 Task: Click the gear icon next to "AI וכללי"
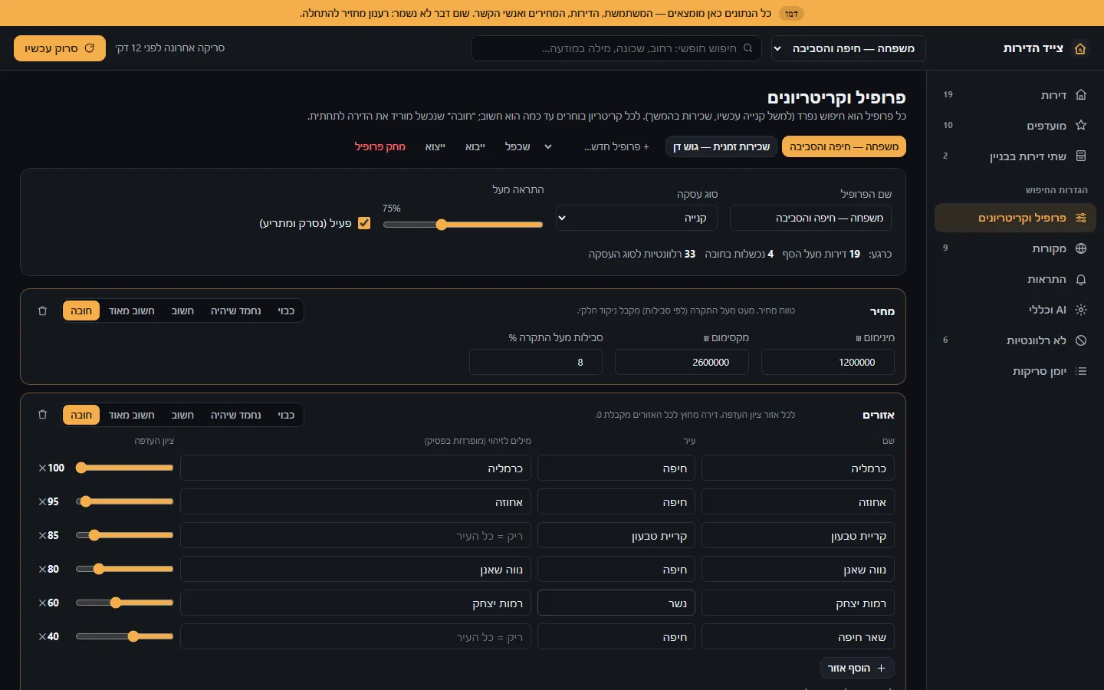(1081, 310)
